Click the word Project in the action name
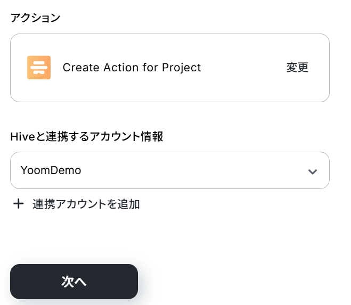This screenshot has height=305, width=351. (182, 68)
